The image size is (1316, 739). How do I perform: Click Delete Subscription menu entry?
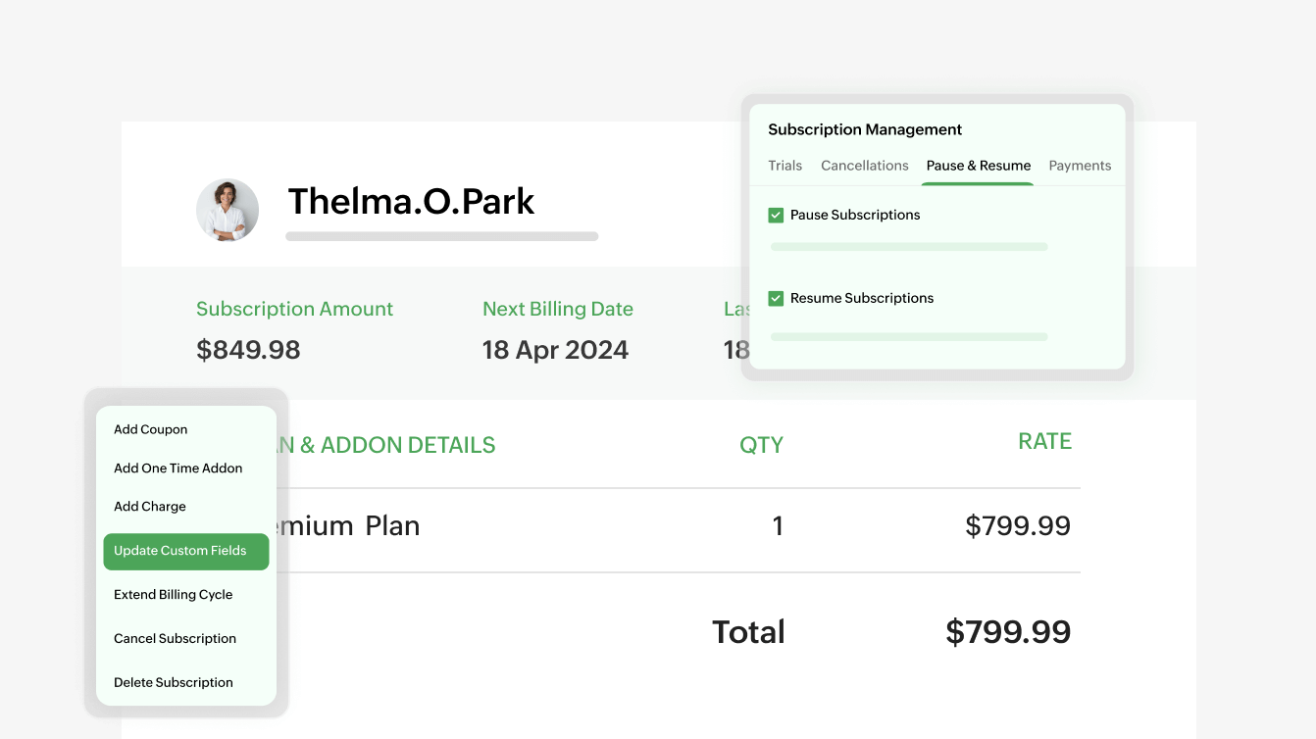pos(173,682)
